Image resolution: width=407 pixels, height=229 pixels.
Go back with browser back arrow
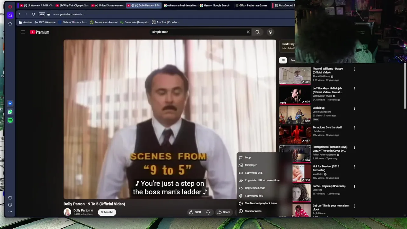[x=19, y=14]
